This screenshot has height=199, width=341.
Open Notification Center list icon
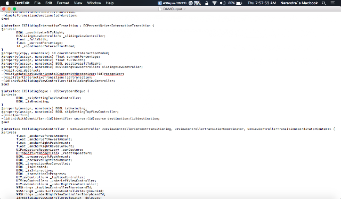coord(332,3)
